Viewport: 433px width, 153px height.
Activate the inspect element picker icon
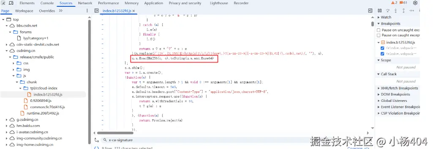pyautogui.click(x=3, y=3)
